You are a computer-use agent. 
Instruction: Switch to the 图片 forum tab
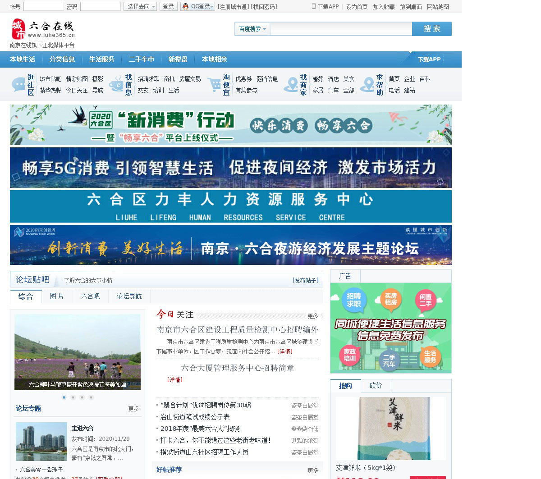[57, 296]
